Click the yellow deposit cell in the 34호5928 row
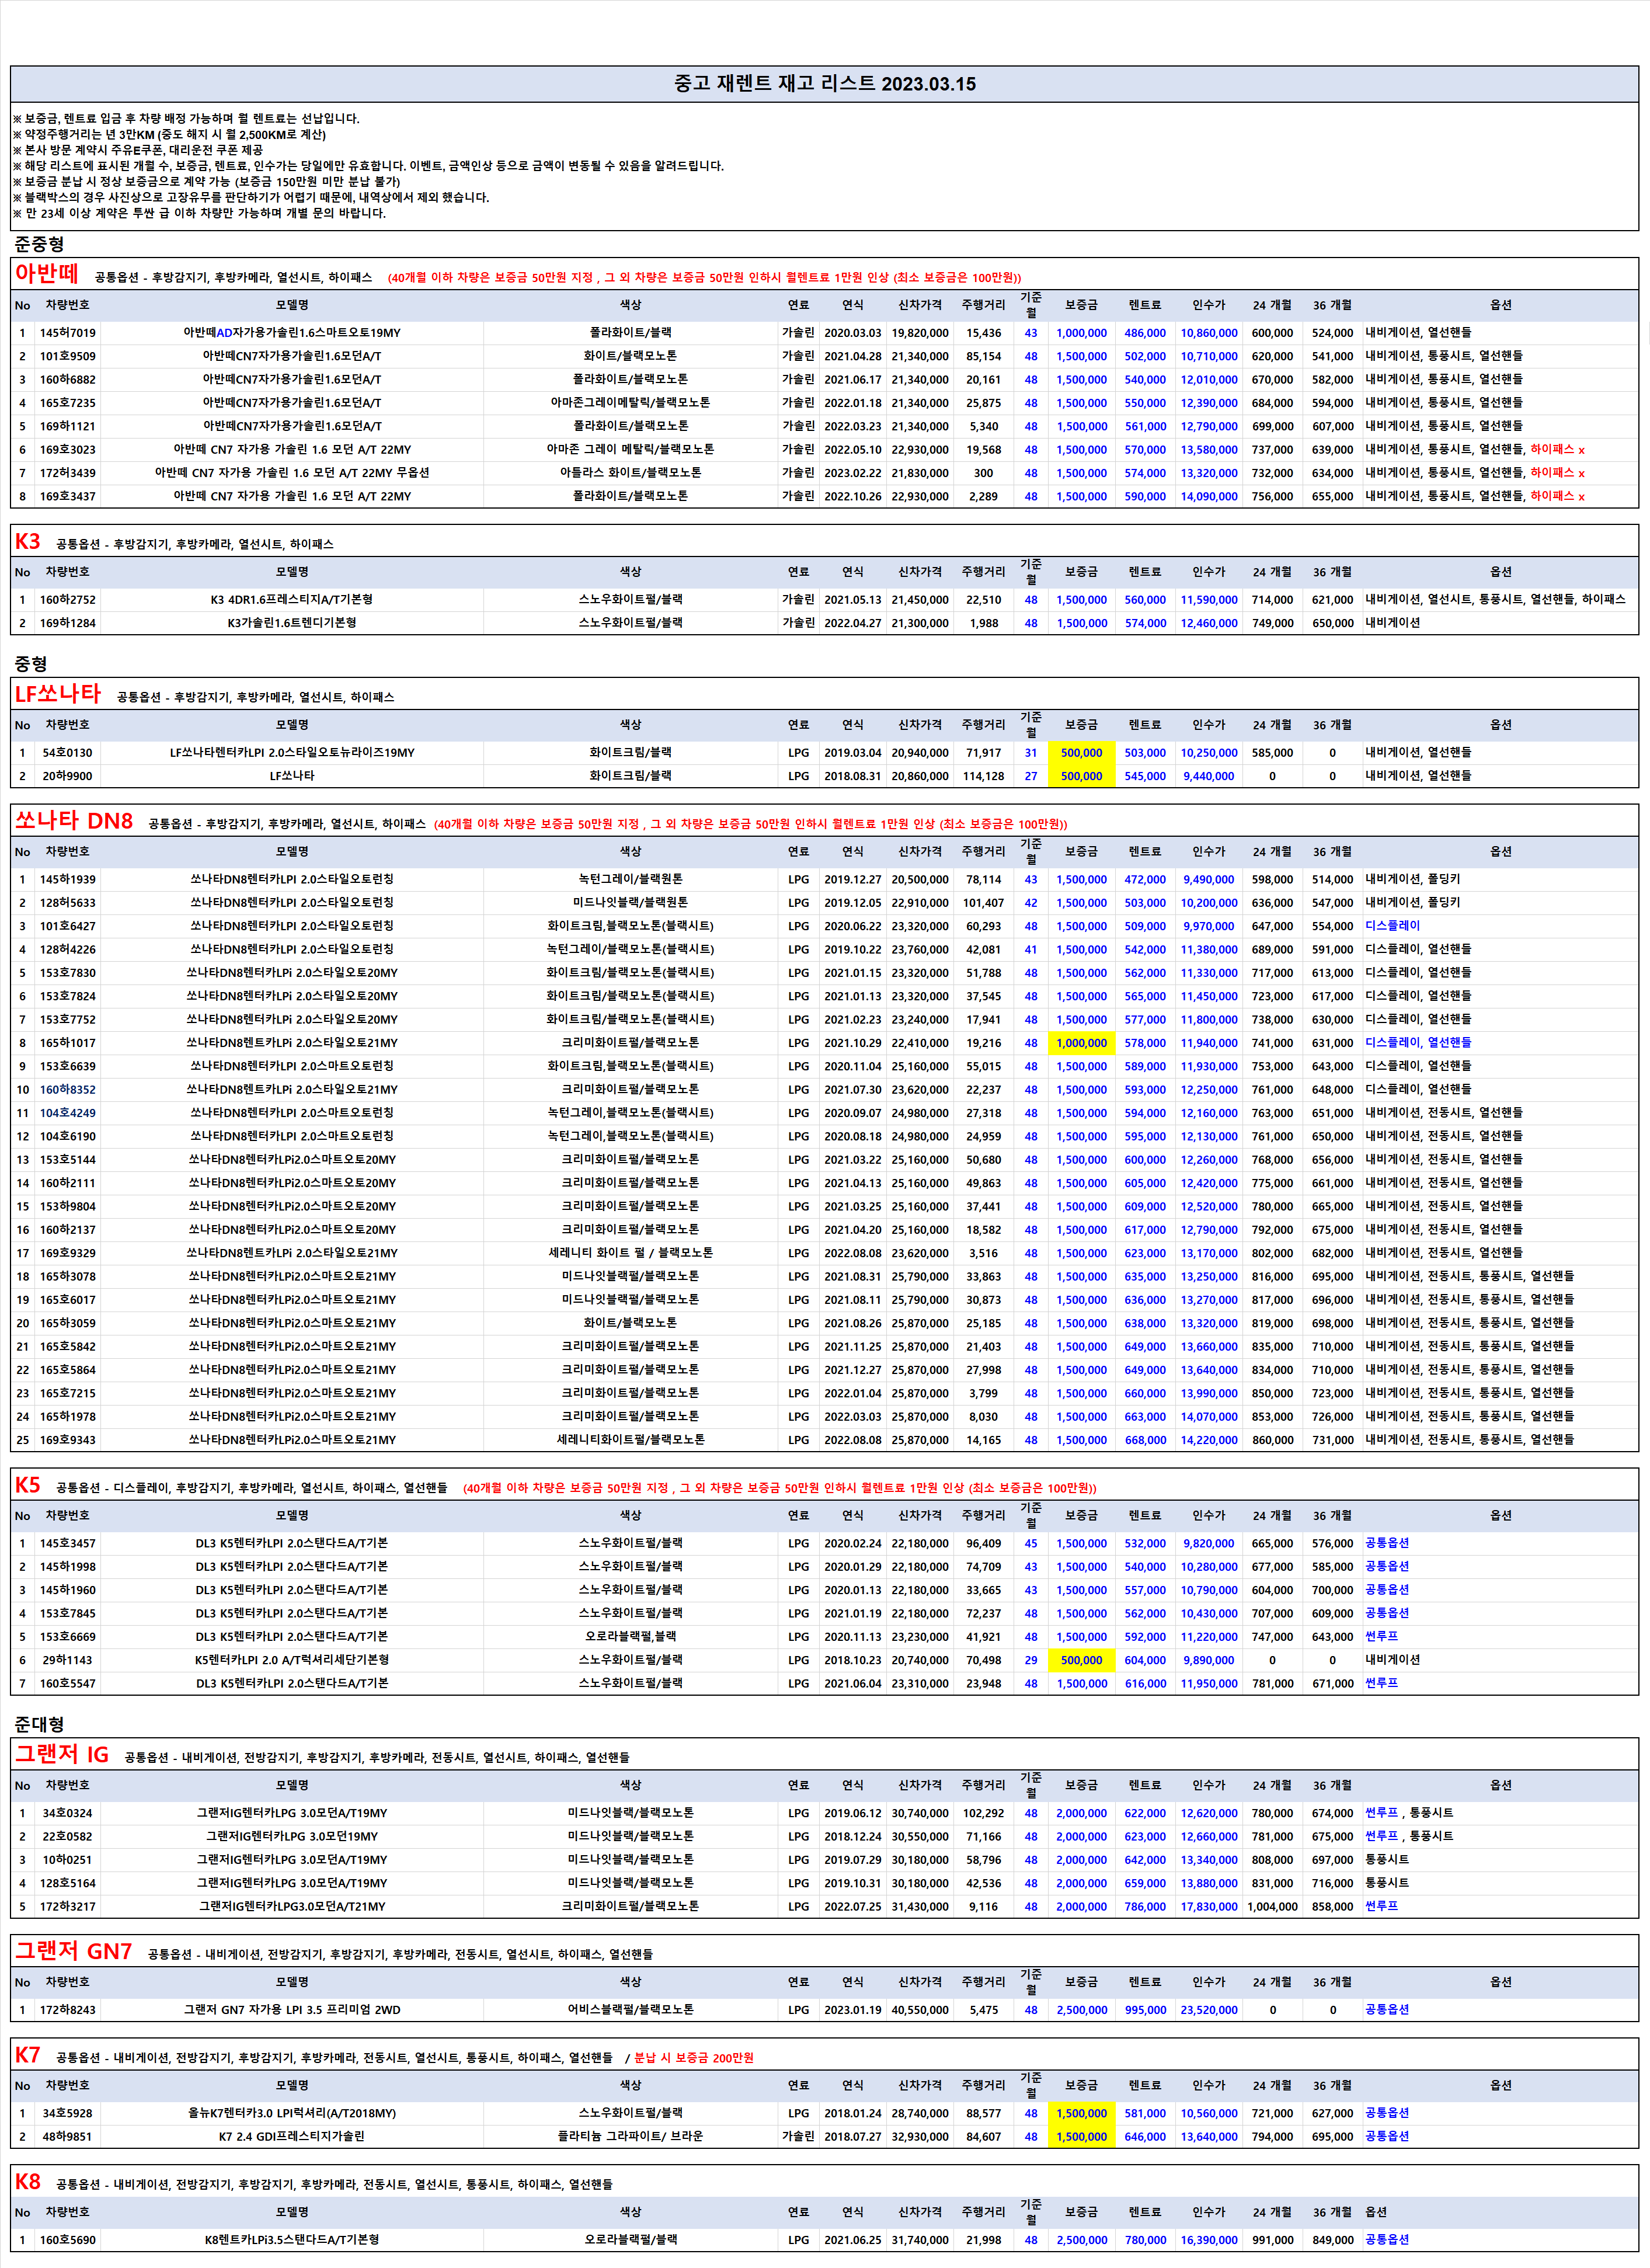Viewport: 1650px width, 2268px height. 1081,2114
